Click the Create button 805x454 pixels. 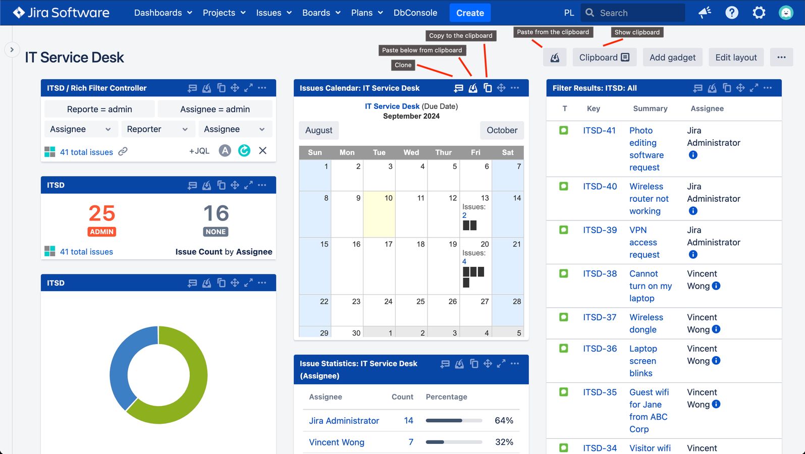[470, 13]
